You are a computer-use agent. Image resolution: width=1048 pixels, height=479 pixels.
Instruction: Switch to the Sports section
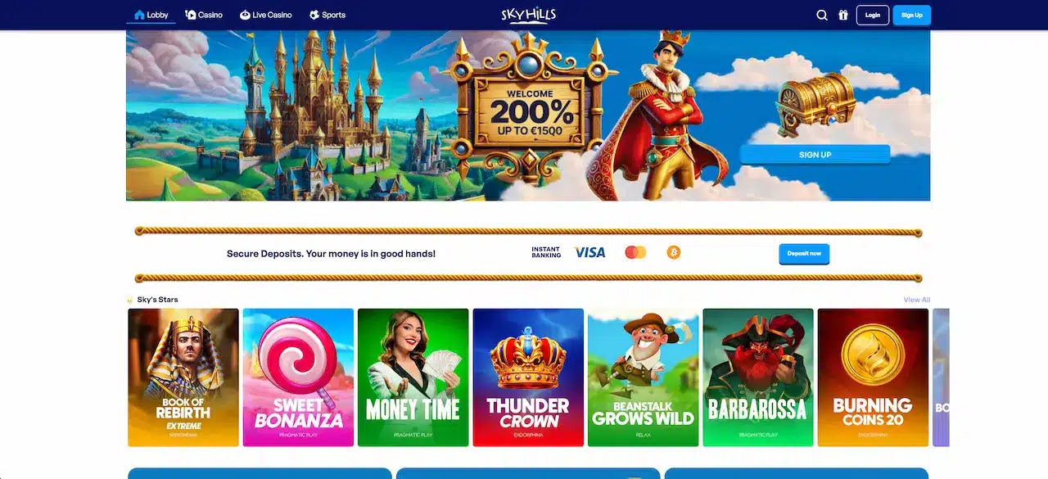pyautogui.click(x=327, y=15)
